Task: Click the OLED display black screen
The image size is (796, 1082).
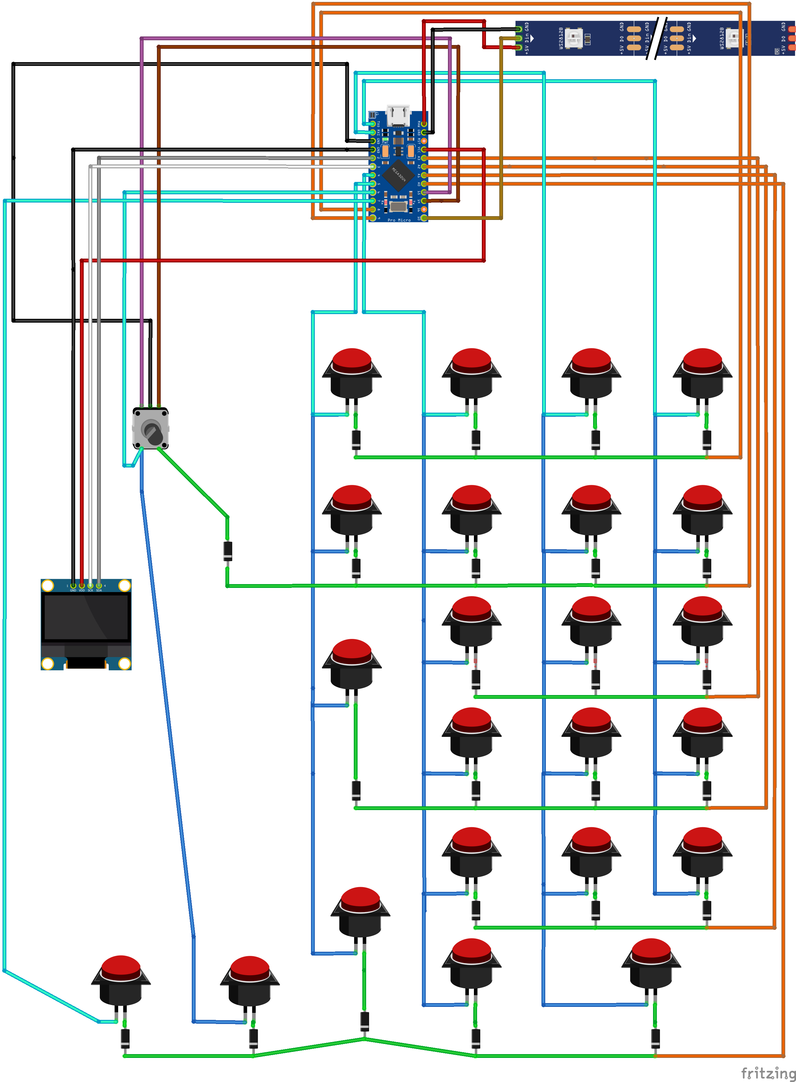Action: click(86, 617)
